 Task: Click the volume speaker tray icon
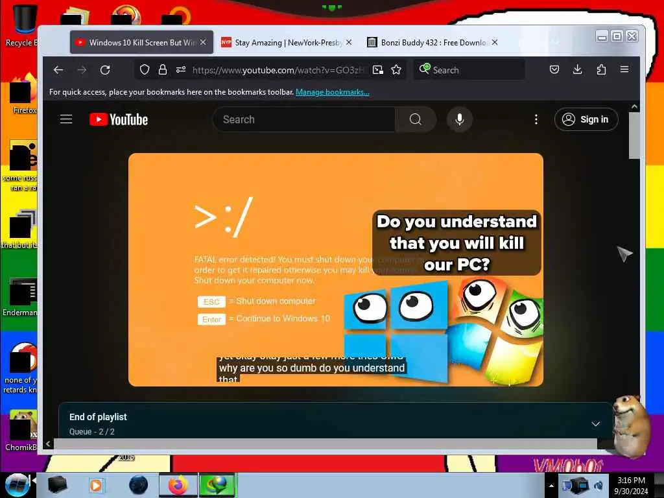tap(599, 486)
